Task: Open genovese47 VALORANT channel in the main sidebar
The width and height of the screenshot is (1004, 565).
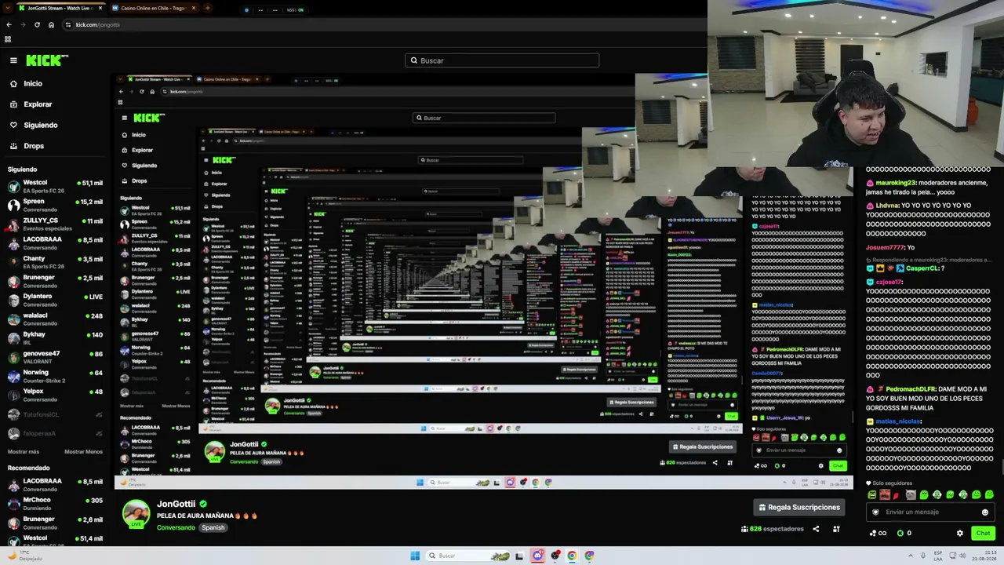Action: [56, 357]
